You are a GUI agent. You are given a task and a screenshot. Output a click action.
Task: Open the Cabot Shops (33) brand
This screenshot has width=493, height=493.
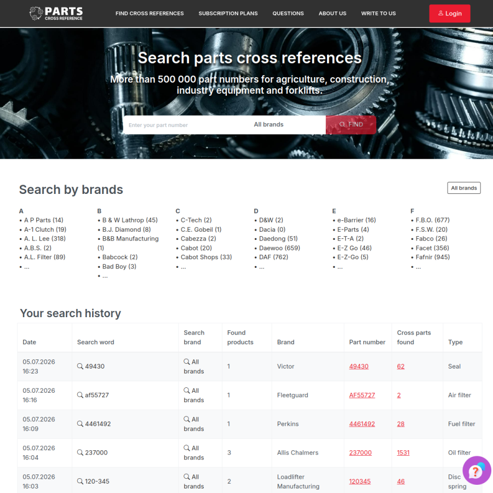(x=207, y=257)
